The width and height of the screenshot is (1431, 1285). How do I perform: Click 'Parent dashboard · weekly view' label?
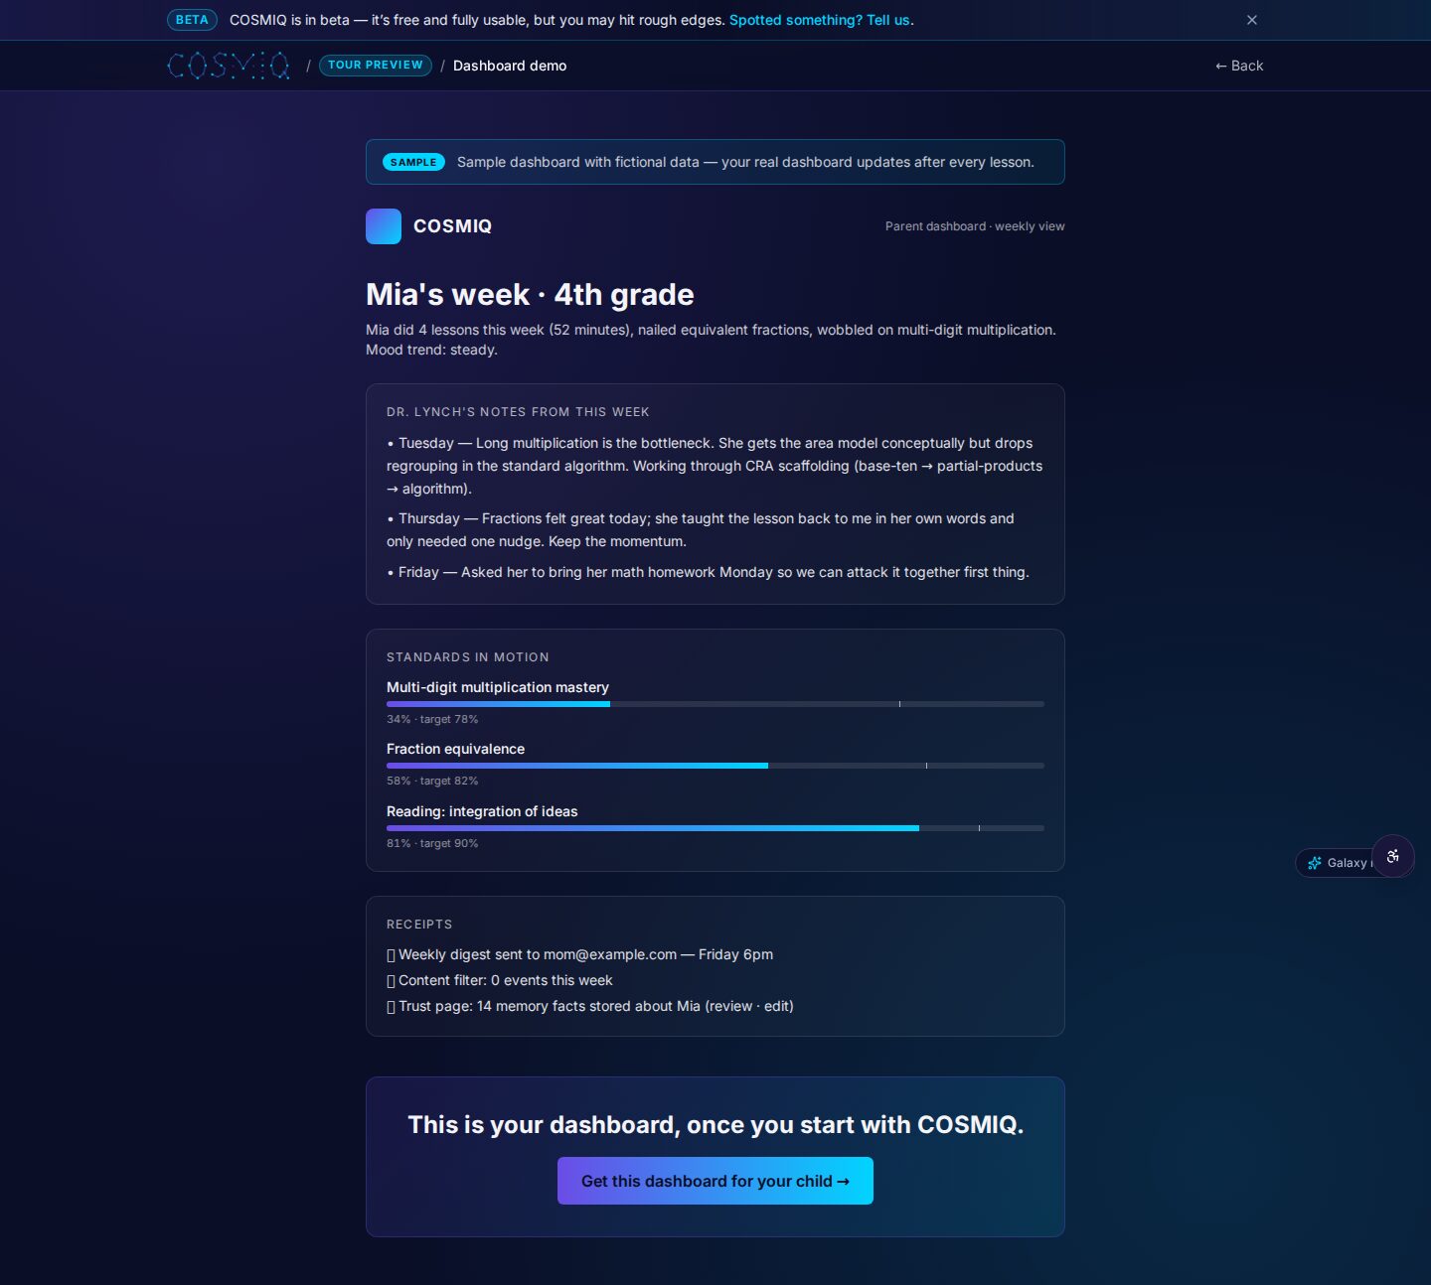(975, 226)
